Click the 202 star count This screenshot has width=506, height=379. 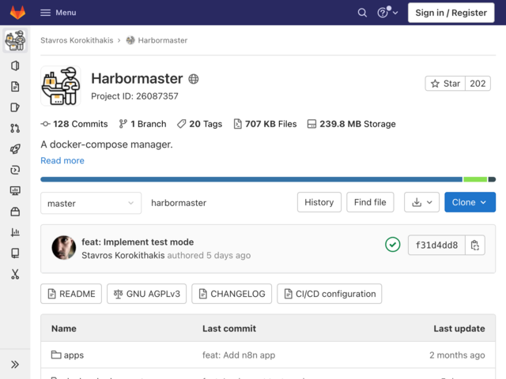[478, 84]
